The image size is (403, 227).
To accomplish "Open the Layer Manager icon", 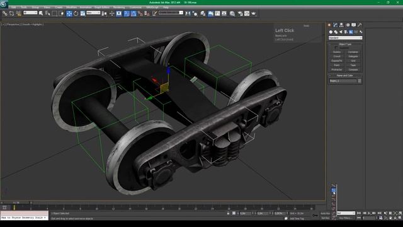I will 203,14.
